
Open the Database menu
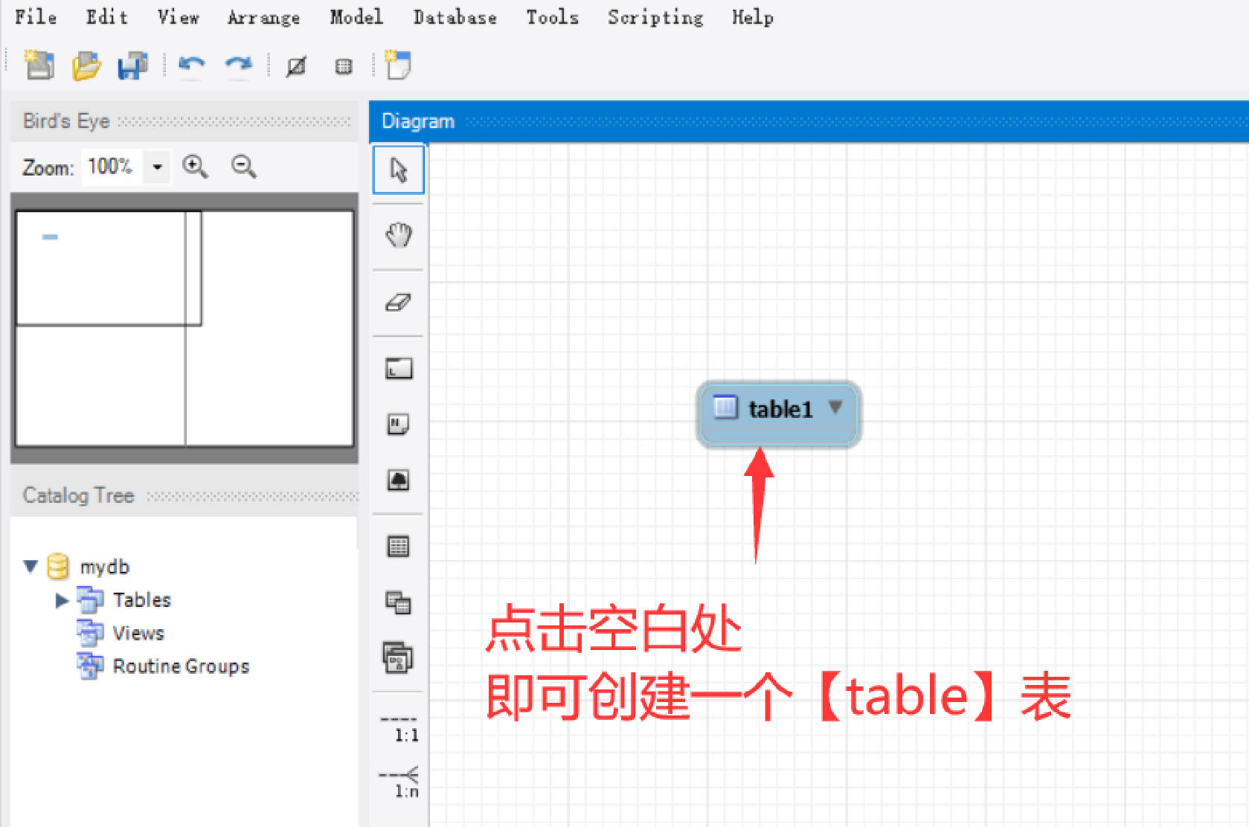point(455,17)
